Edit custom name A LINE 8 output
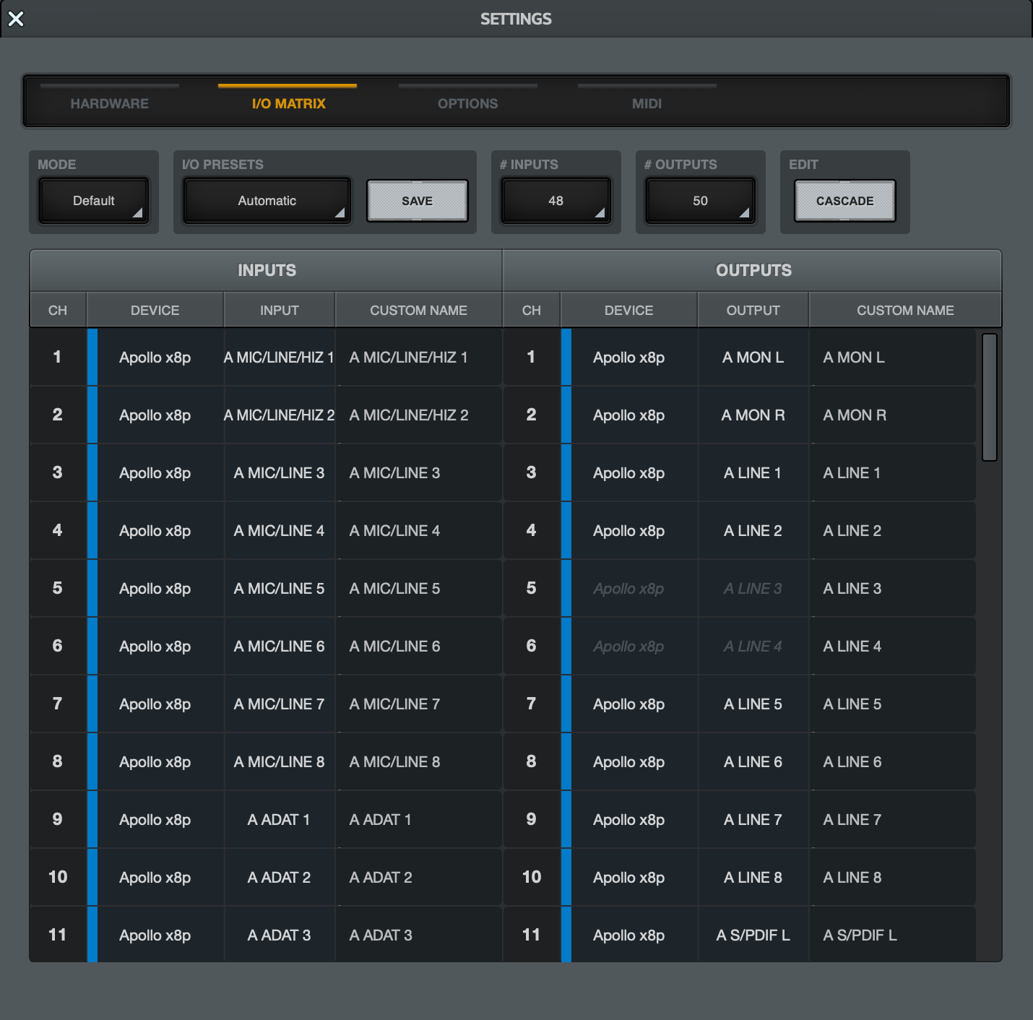This screenshot has height=1020, width=1033. [x=891, y=878]
